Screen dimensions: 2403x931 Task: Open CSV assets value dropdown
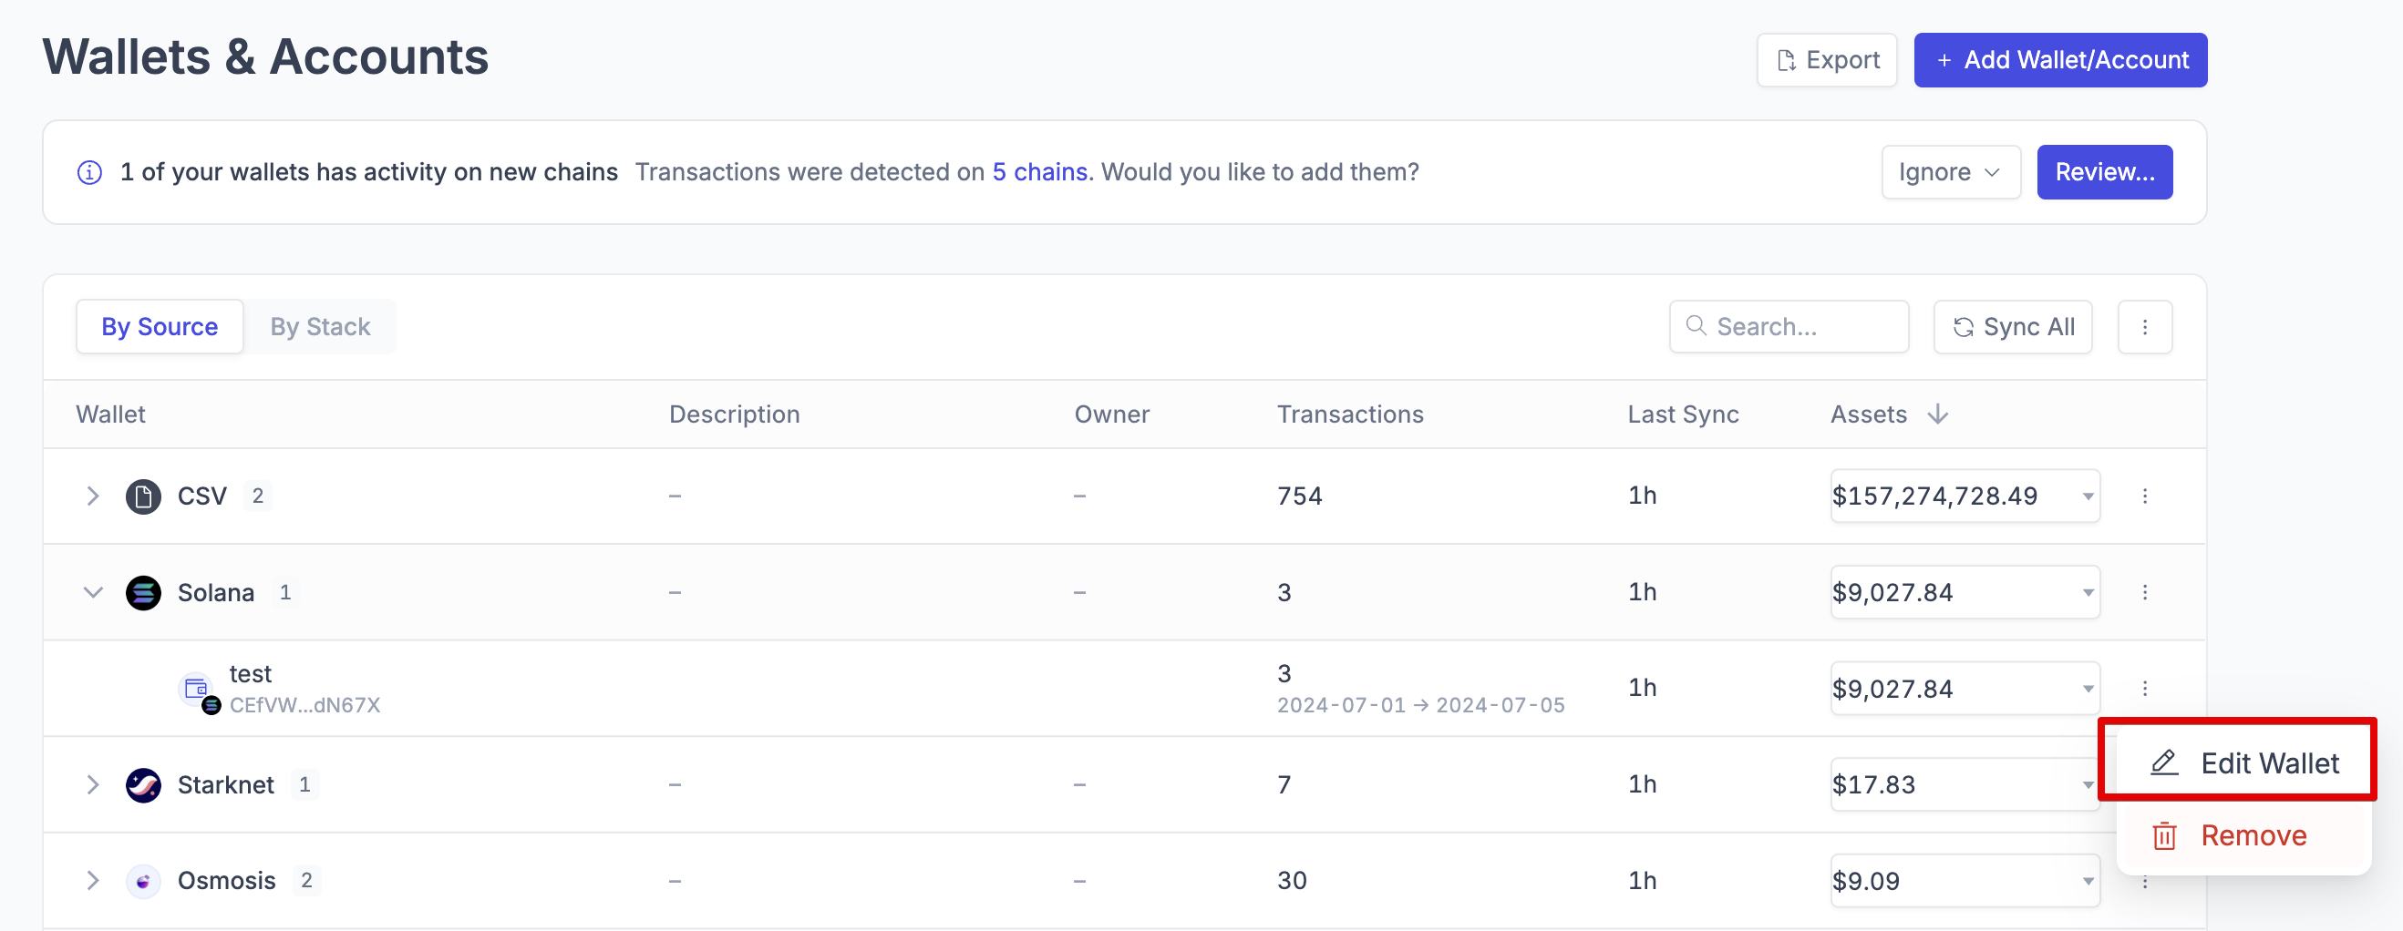(2088, 496)
